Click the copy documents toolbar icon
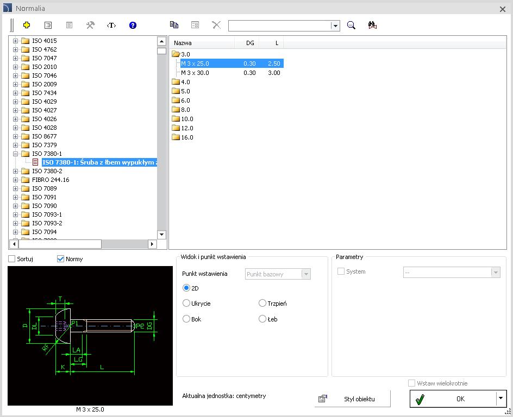The image size is (513, 417). tap(174, 25)
